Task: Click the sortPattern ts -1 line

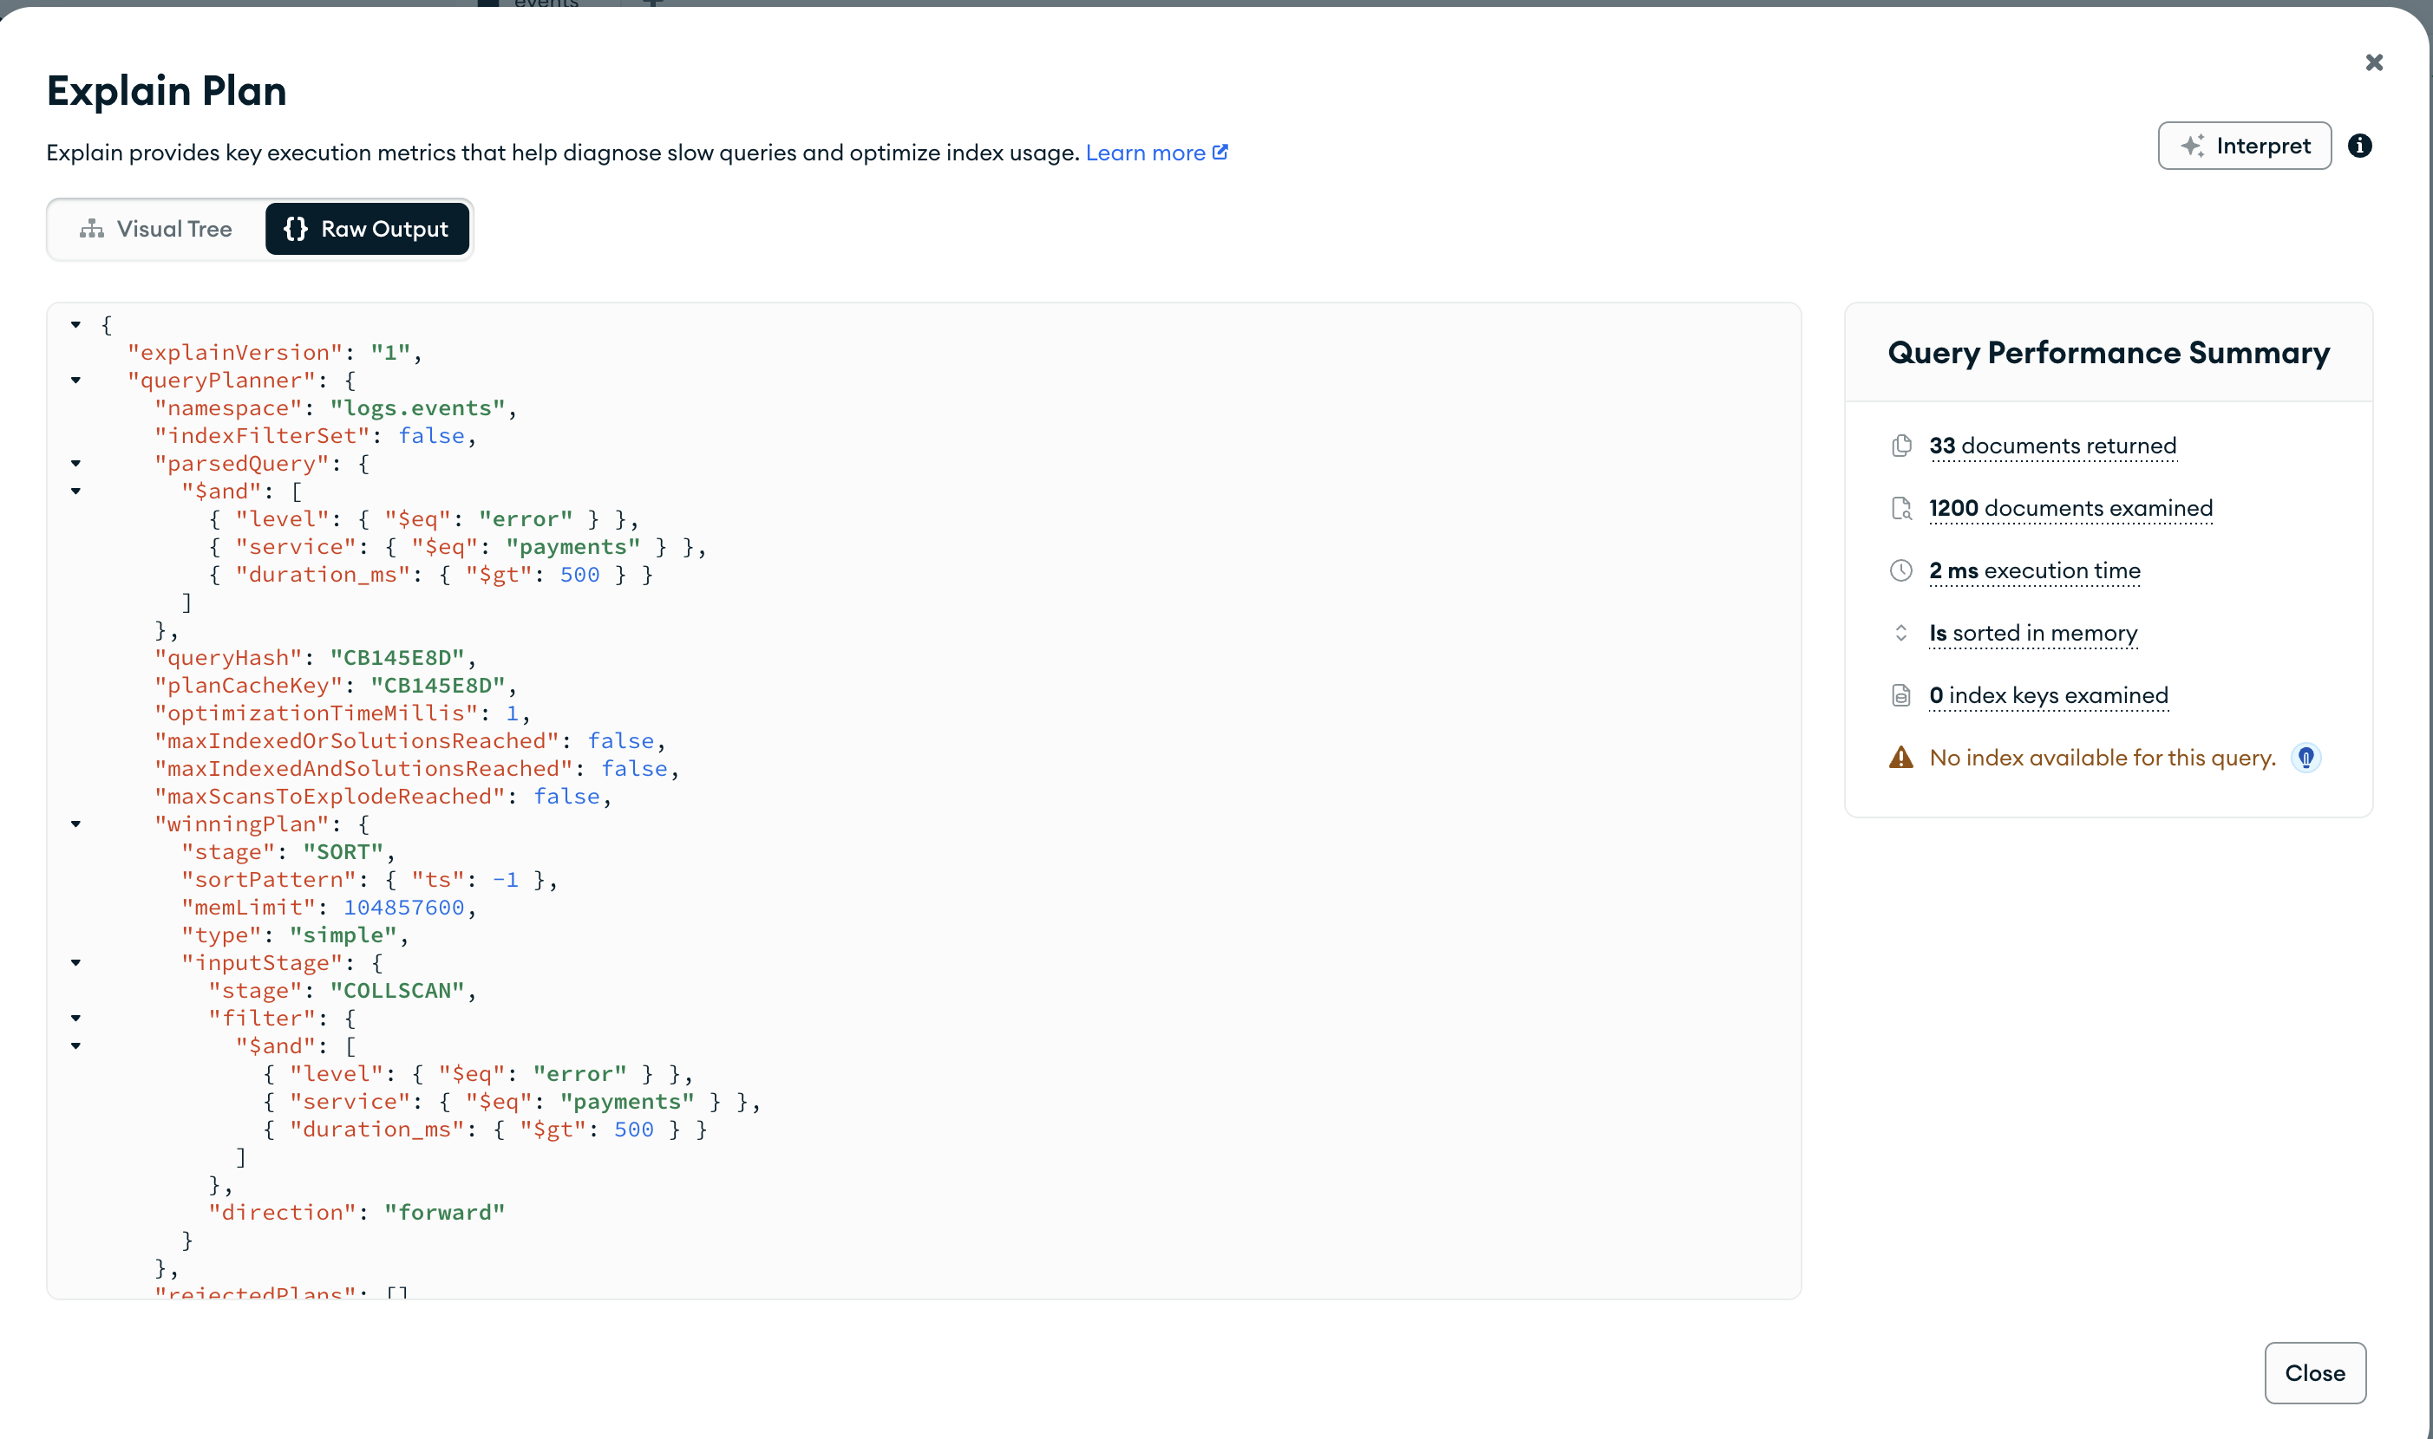Action: pos(369,880)
